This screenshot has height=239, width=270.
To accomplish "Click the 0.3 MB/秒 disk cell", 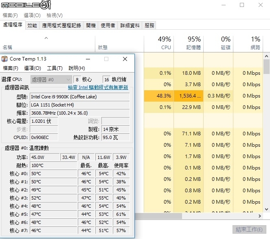I will pos(218,96).
